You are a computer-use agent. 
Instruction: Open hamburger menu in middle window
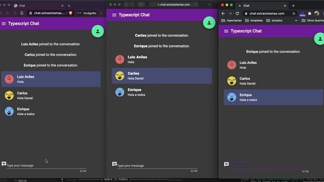click(x=114, y=15)
